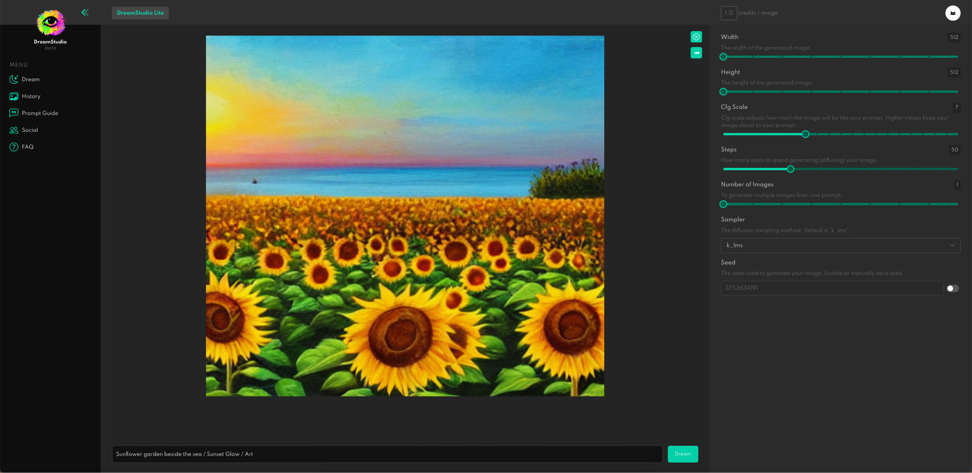Click the DreamStudio Lite button
This screenshot has width=972, height=473.
click(140, 13)
